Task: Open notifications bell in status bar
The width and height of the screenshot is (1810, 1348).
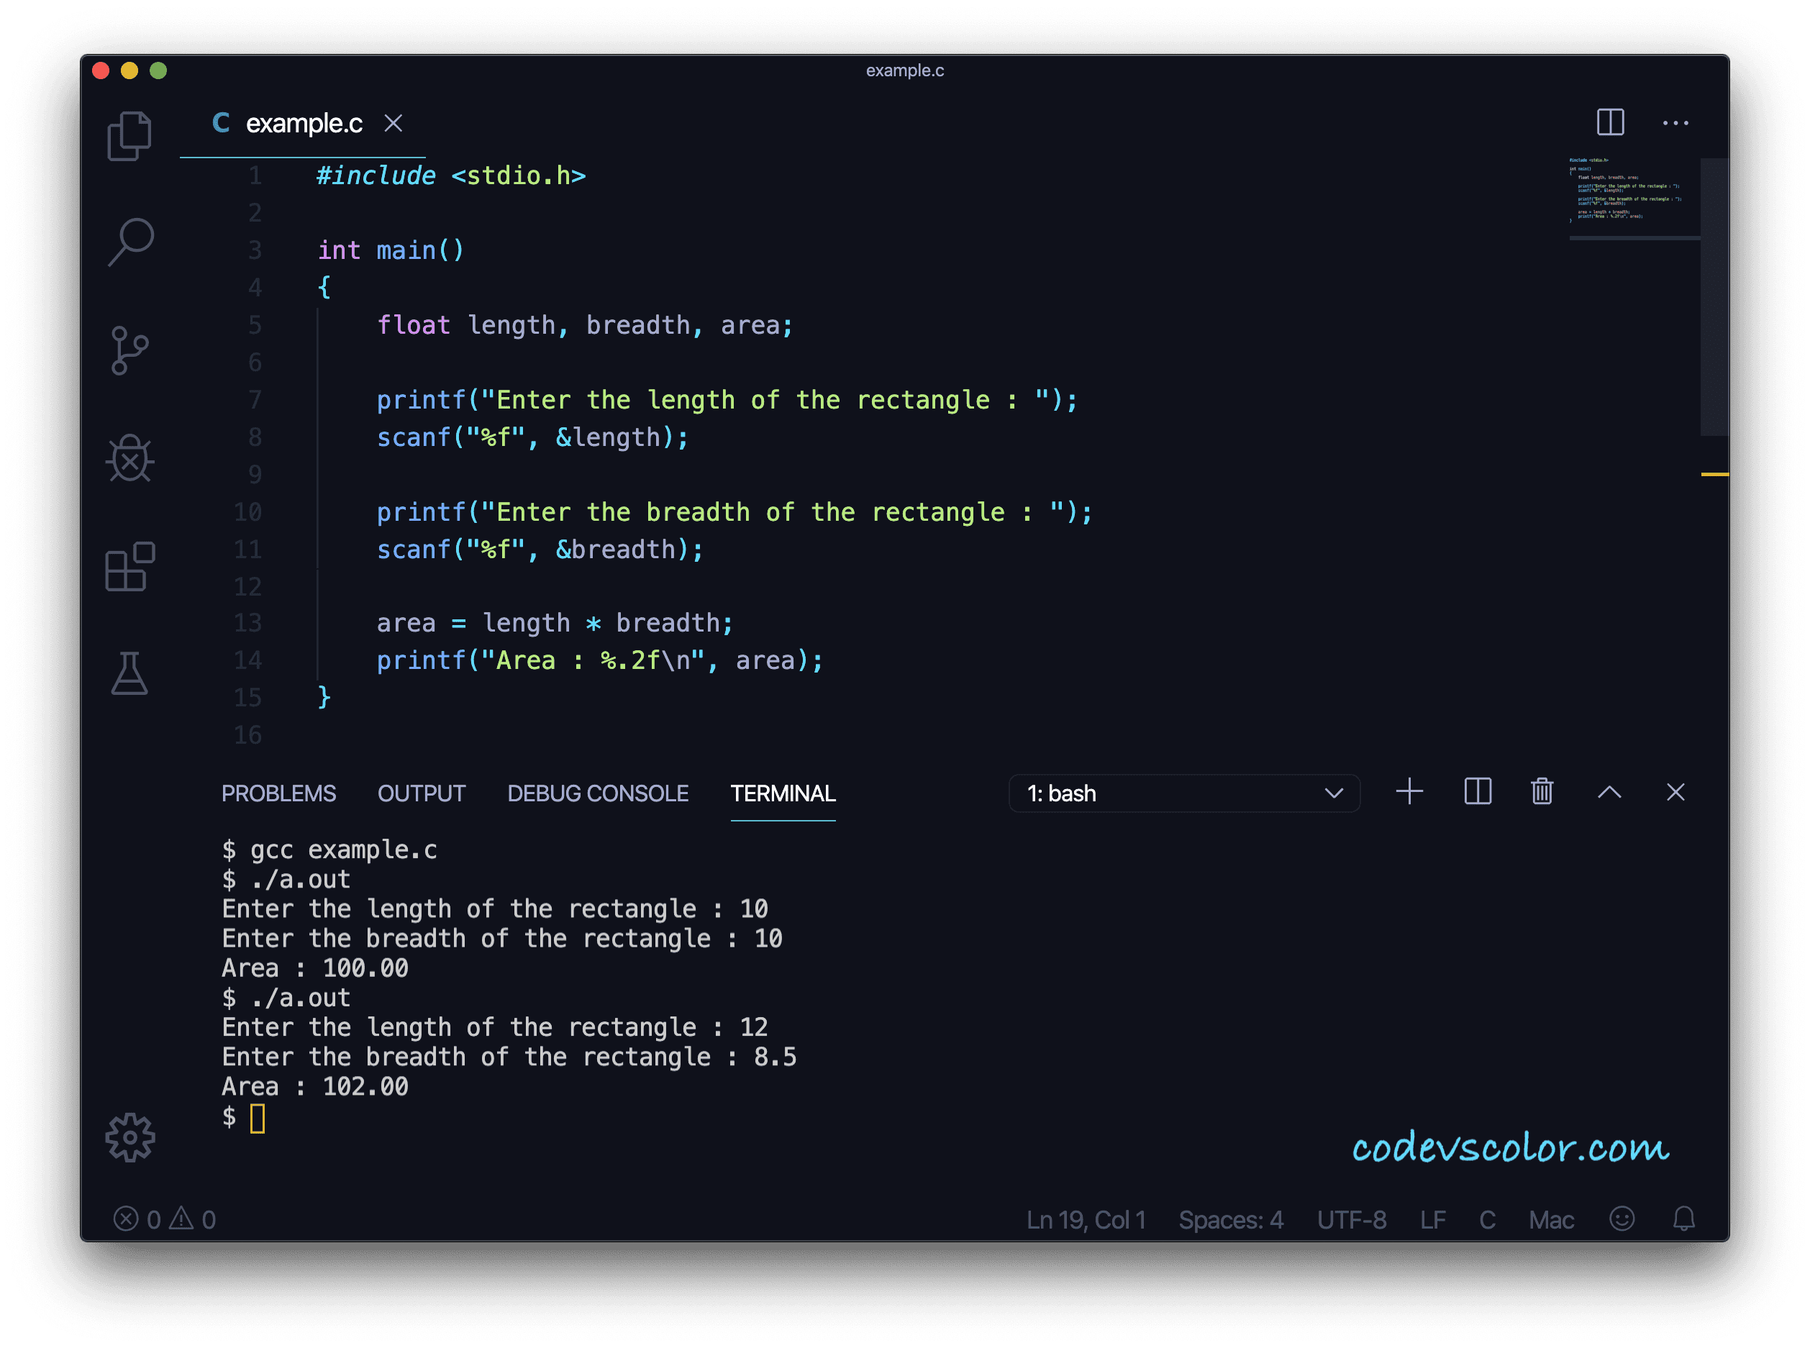Action: [x=1683, y=1219]
